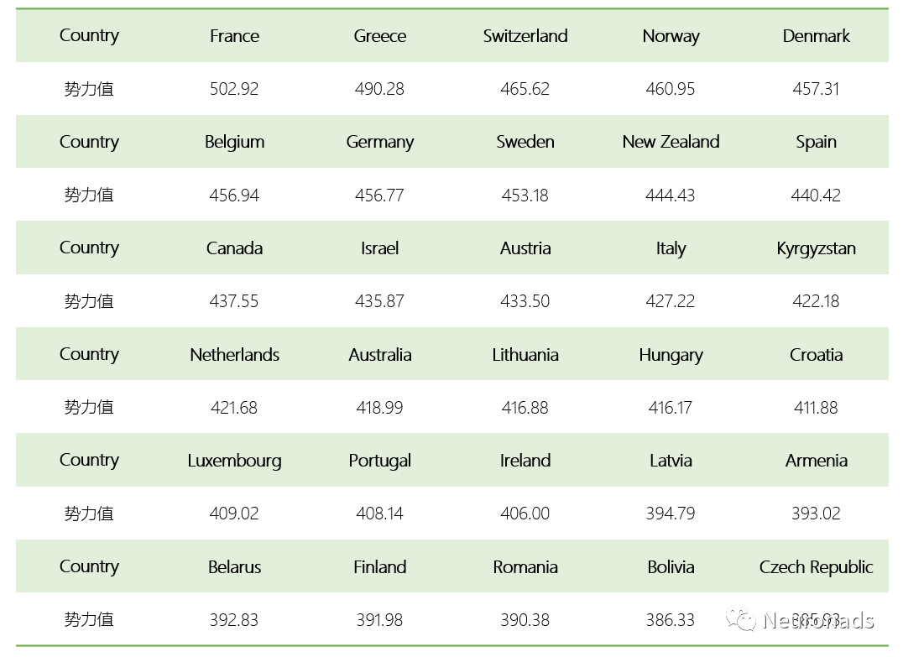Select the Denmark country cell
The height and width of the screenshot is (657, 903).
pyautogui.click(x=816, y=36)
